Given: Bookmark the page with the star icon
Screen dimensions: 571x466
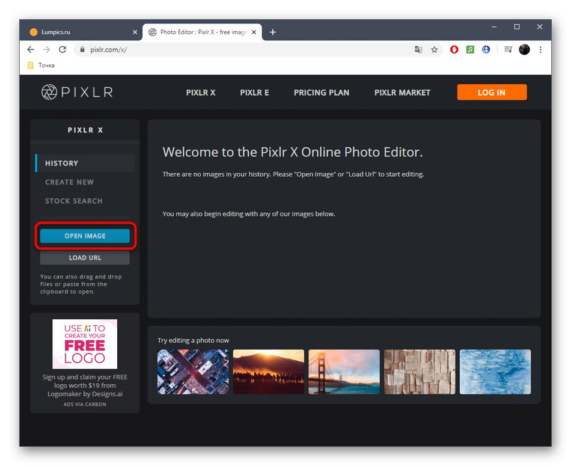Looking at the screenshot, I should (x=435, y=49).
